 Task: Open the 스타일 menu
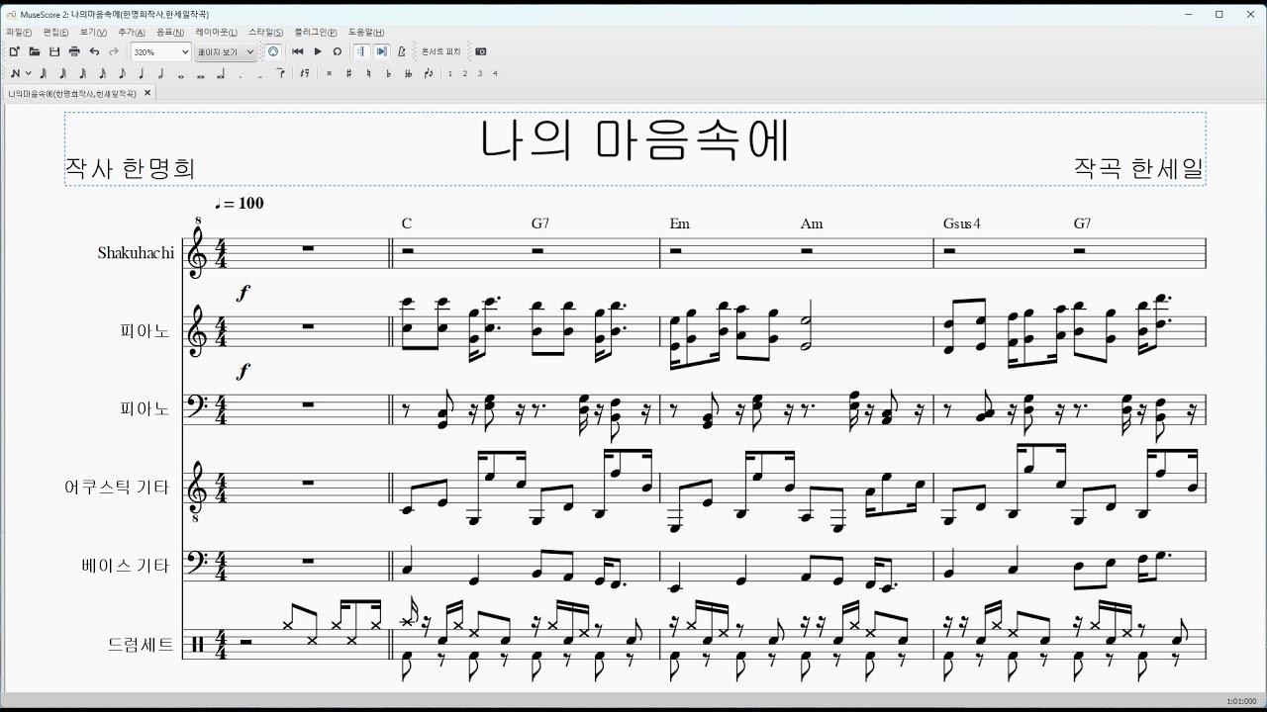pos(265,33)
